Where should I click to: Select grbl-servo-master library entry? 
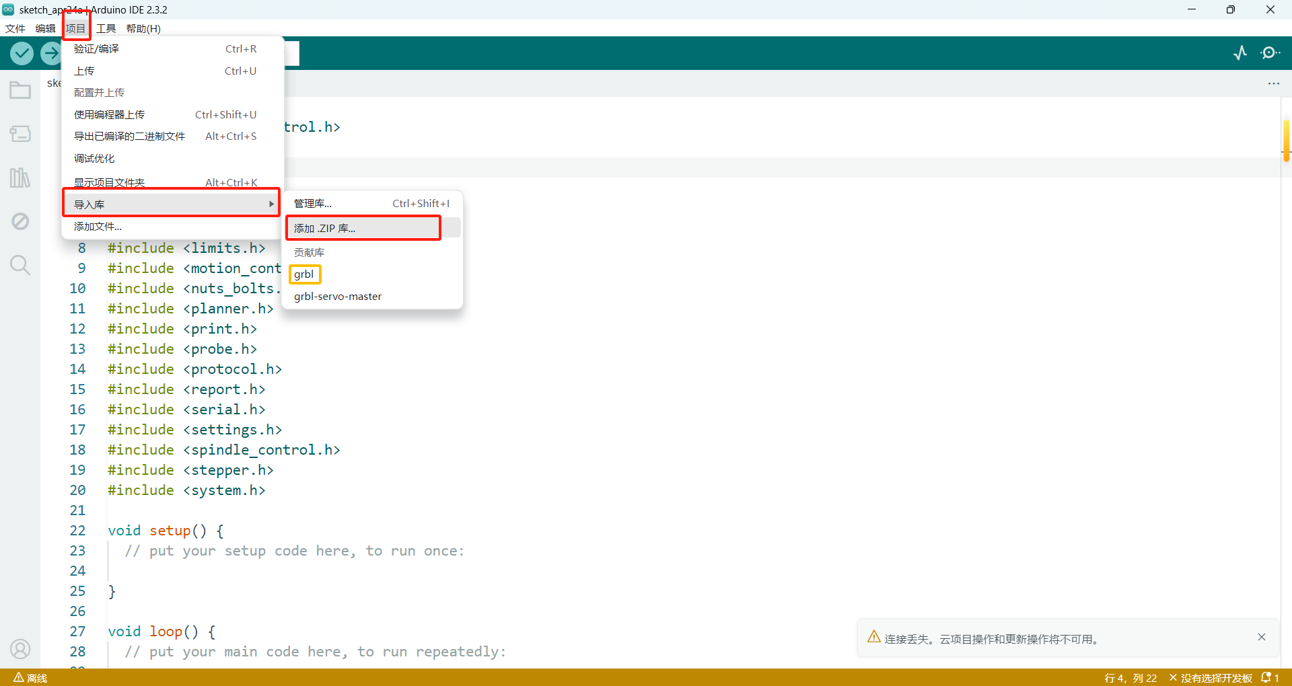tap(372, 297)
